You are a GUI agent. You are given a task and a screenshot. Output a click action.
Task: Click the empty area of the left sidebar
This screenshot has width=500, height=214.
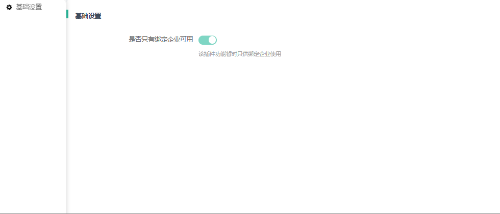tap(33, 111)
